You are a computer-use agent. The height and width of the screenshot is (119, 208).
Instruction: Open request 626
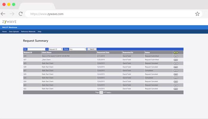click(176, 74)
